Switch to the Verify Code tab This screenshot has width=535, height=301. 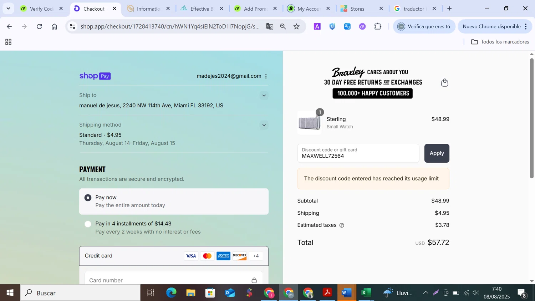click(x=42, y=9)
